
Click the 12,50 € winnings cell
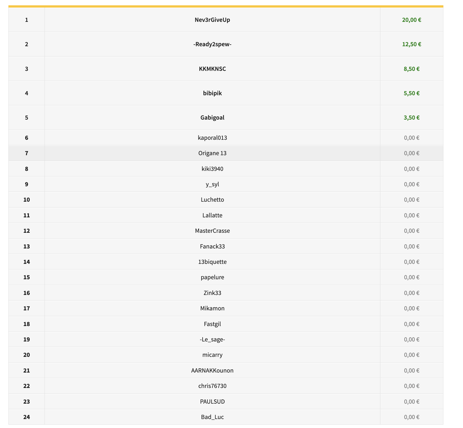pyautogui.click(x=411, y=44)
